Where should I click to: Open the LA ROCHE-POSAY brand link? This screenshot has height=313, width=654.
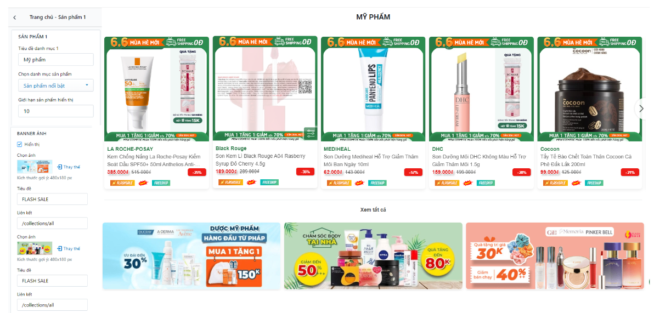[x=130, y=149]
